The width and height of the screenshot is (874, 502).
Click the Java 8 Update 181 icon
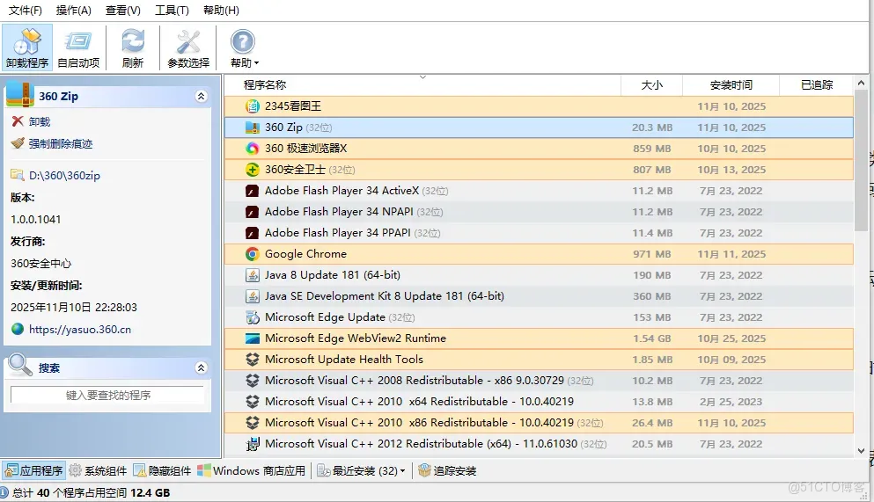click(x=253, y=275)
